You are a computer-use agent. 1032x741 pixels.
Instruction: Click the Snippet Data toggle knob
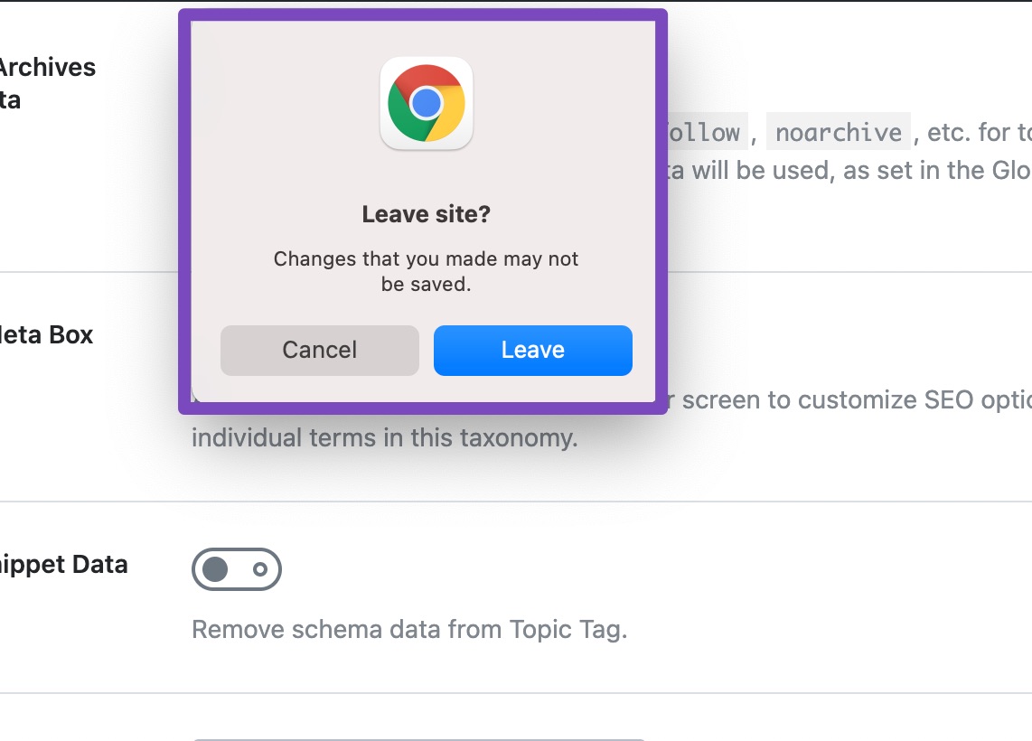pos(216,569)
